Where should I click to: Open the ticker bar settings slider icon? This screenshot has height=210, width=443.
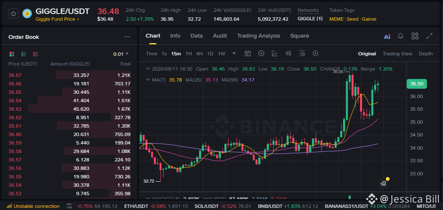tap(69, 206)
